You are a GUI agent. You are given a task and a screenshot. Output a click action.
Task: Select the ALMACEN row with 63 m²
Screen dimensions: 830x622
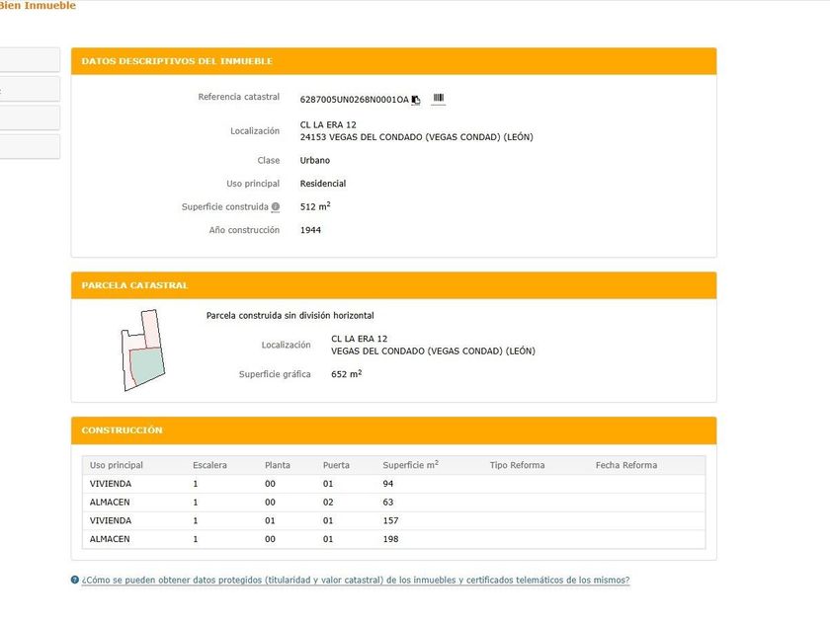tap(393, 502)
